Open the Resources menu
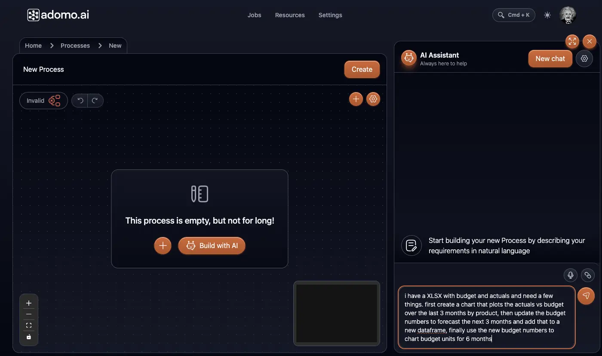 pos(290,15)
